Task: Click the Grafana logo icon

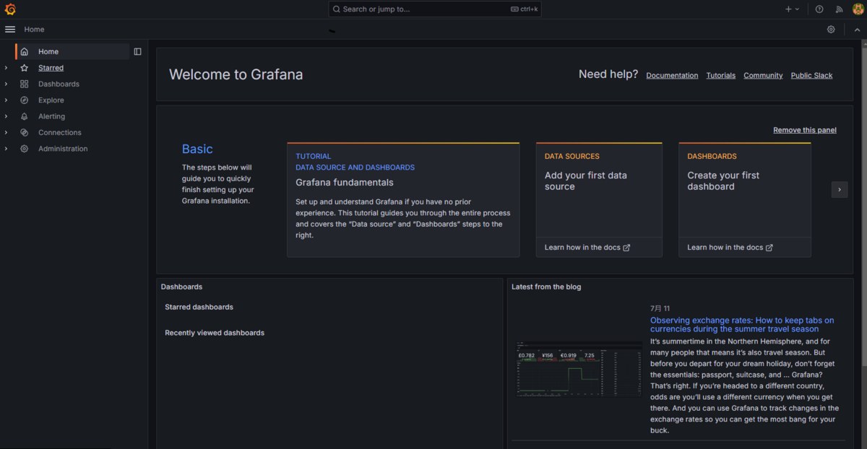Action: [x=10, y=9]
